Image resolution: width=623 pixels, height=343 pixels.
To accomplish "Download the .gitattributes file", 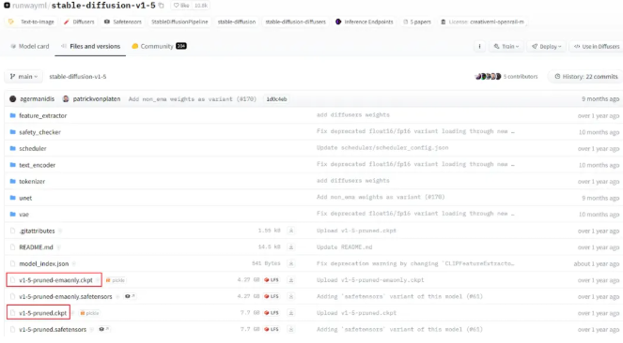I will [x=291, y=231].
